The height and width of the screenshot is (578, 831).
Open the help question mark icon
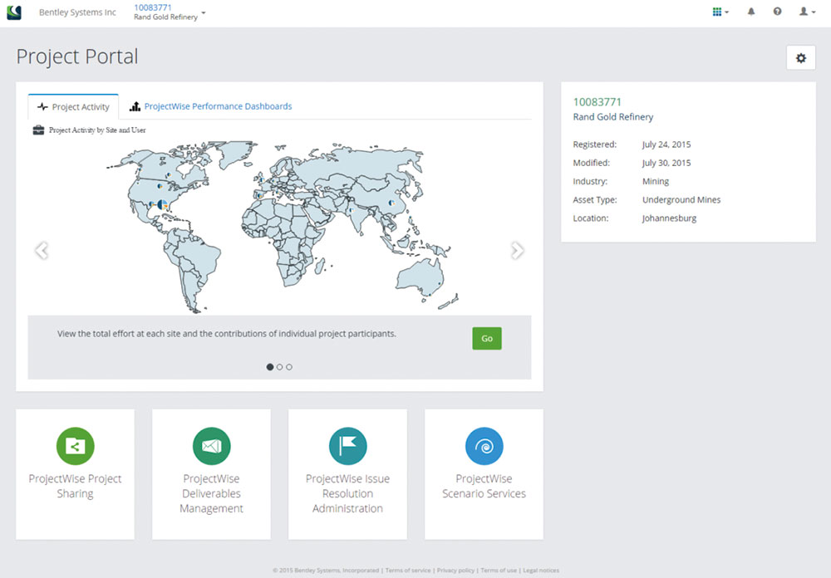(777, 12)
